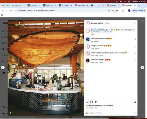Bookmark page with Chrome star icon
147x119 pixels.
117,11
